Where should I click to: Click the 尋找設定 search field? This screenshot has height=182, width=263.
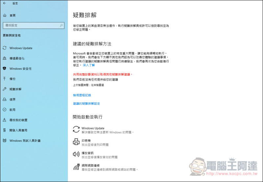point(34,25)
